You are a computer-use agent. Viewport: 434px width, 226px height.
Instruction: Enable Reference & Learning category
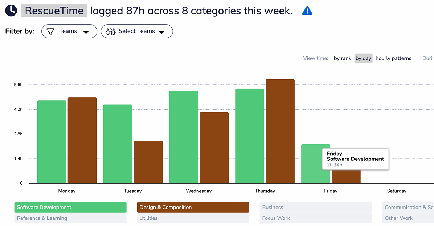tap(70, 218)
